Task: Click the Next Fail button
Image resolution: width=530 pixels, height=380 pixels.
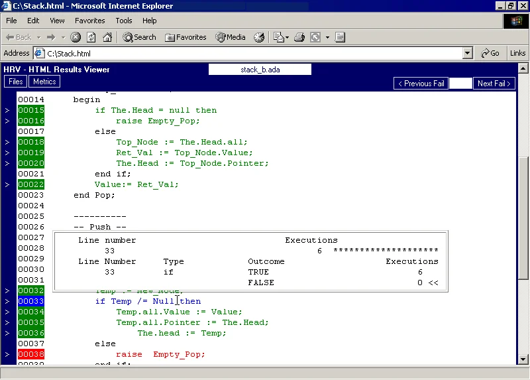Action: coord(494,84)
